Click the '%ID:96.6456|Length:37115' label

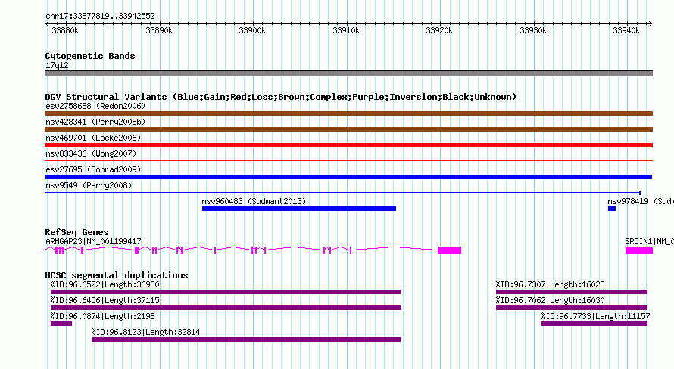(105, 300)
